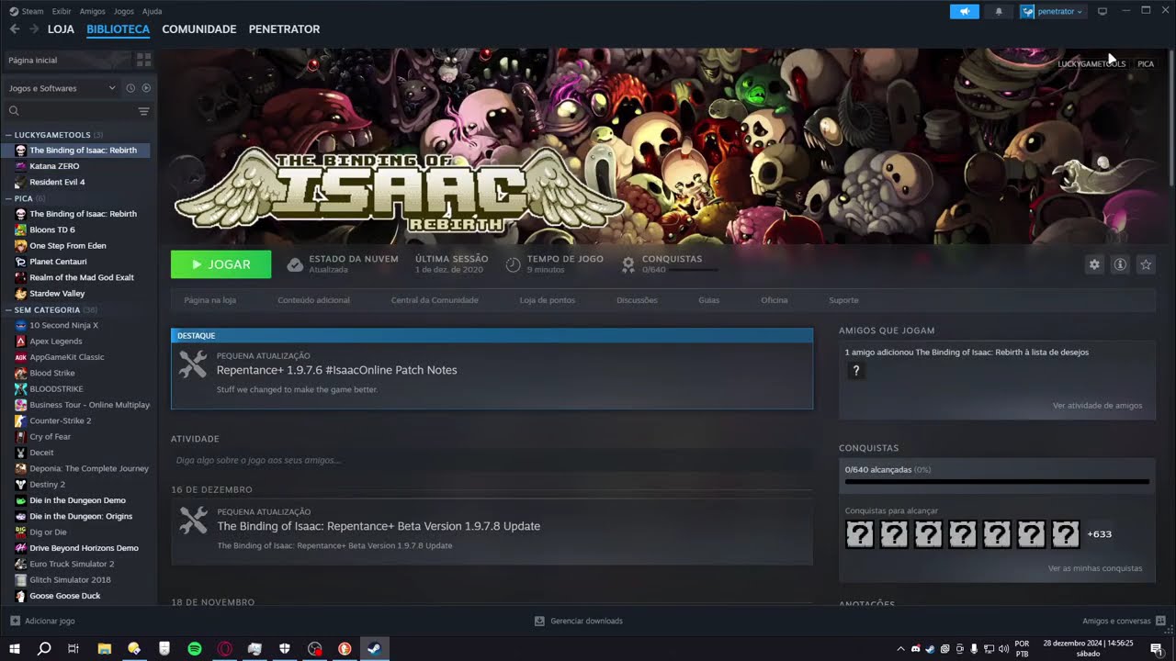Click the green JOGAR button

(220, 264)
